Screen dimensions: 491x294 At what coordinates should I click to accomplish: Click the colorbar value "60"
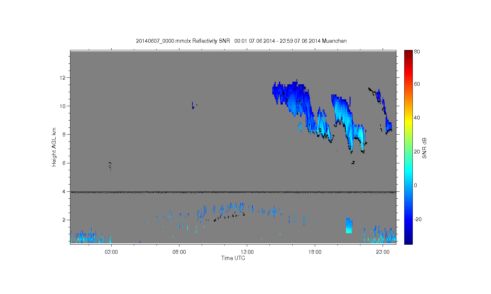coord(417,84)
